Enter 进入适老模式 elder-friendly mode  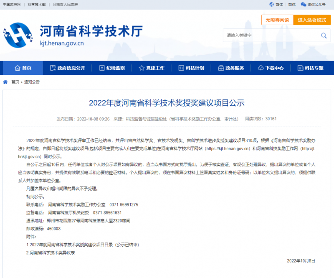point(311,20)
